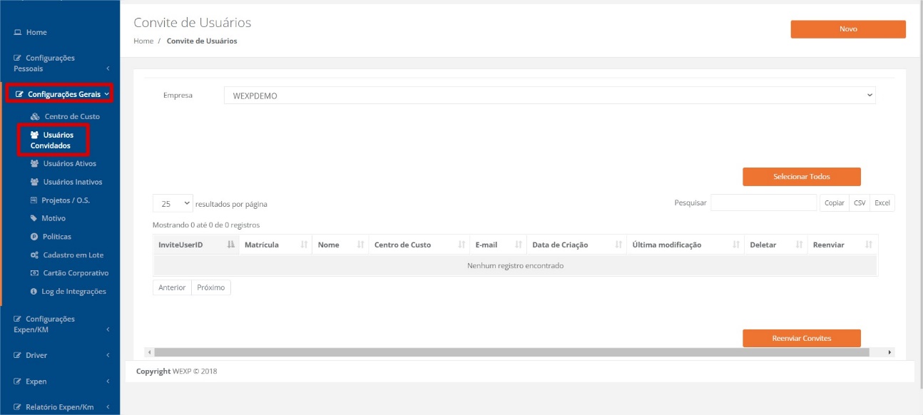Click the scrollbar left arrow
The height and width of the screenshot is (415, 923).
(149, 352)
